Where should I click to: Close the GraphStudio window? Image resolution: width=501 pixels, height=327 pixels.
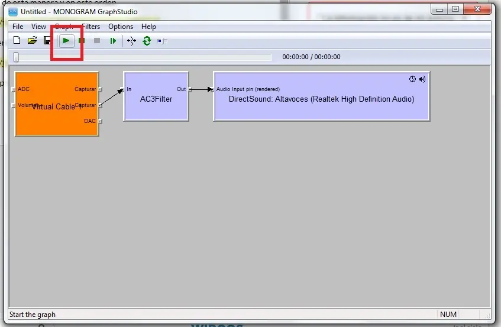click(477, 9)
